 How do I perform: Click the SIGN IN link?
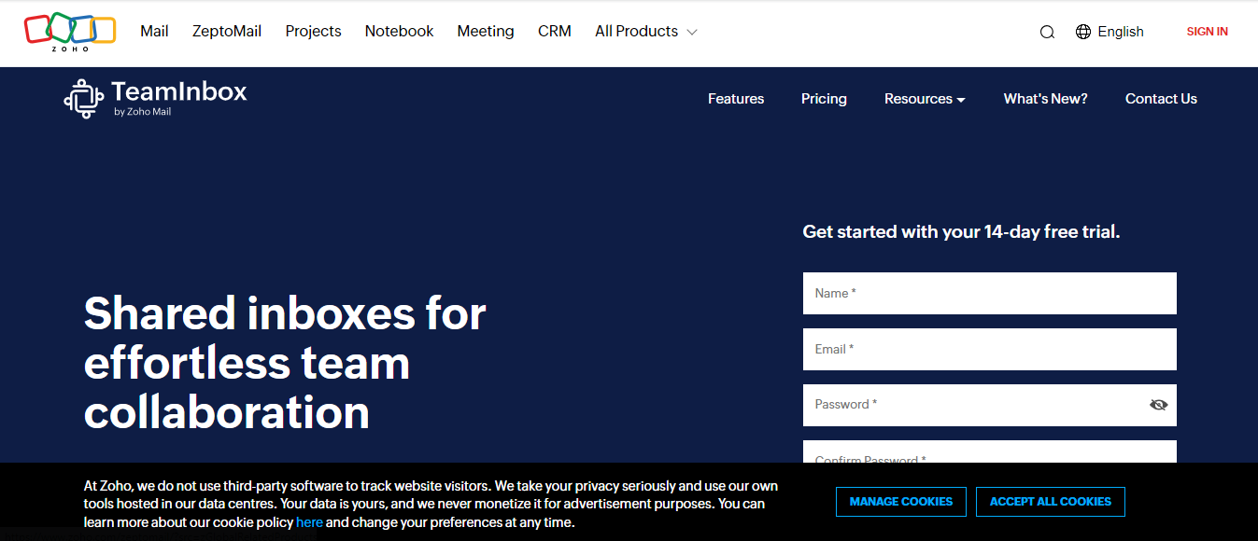point(1207,32)
